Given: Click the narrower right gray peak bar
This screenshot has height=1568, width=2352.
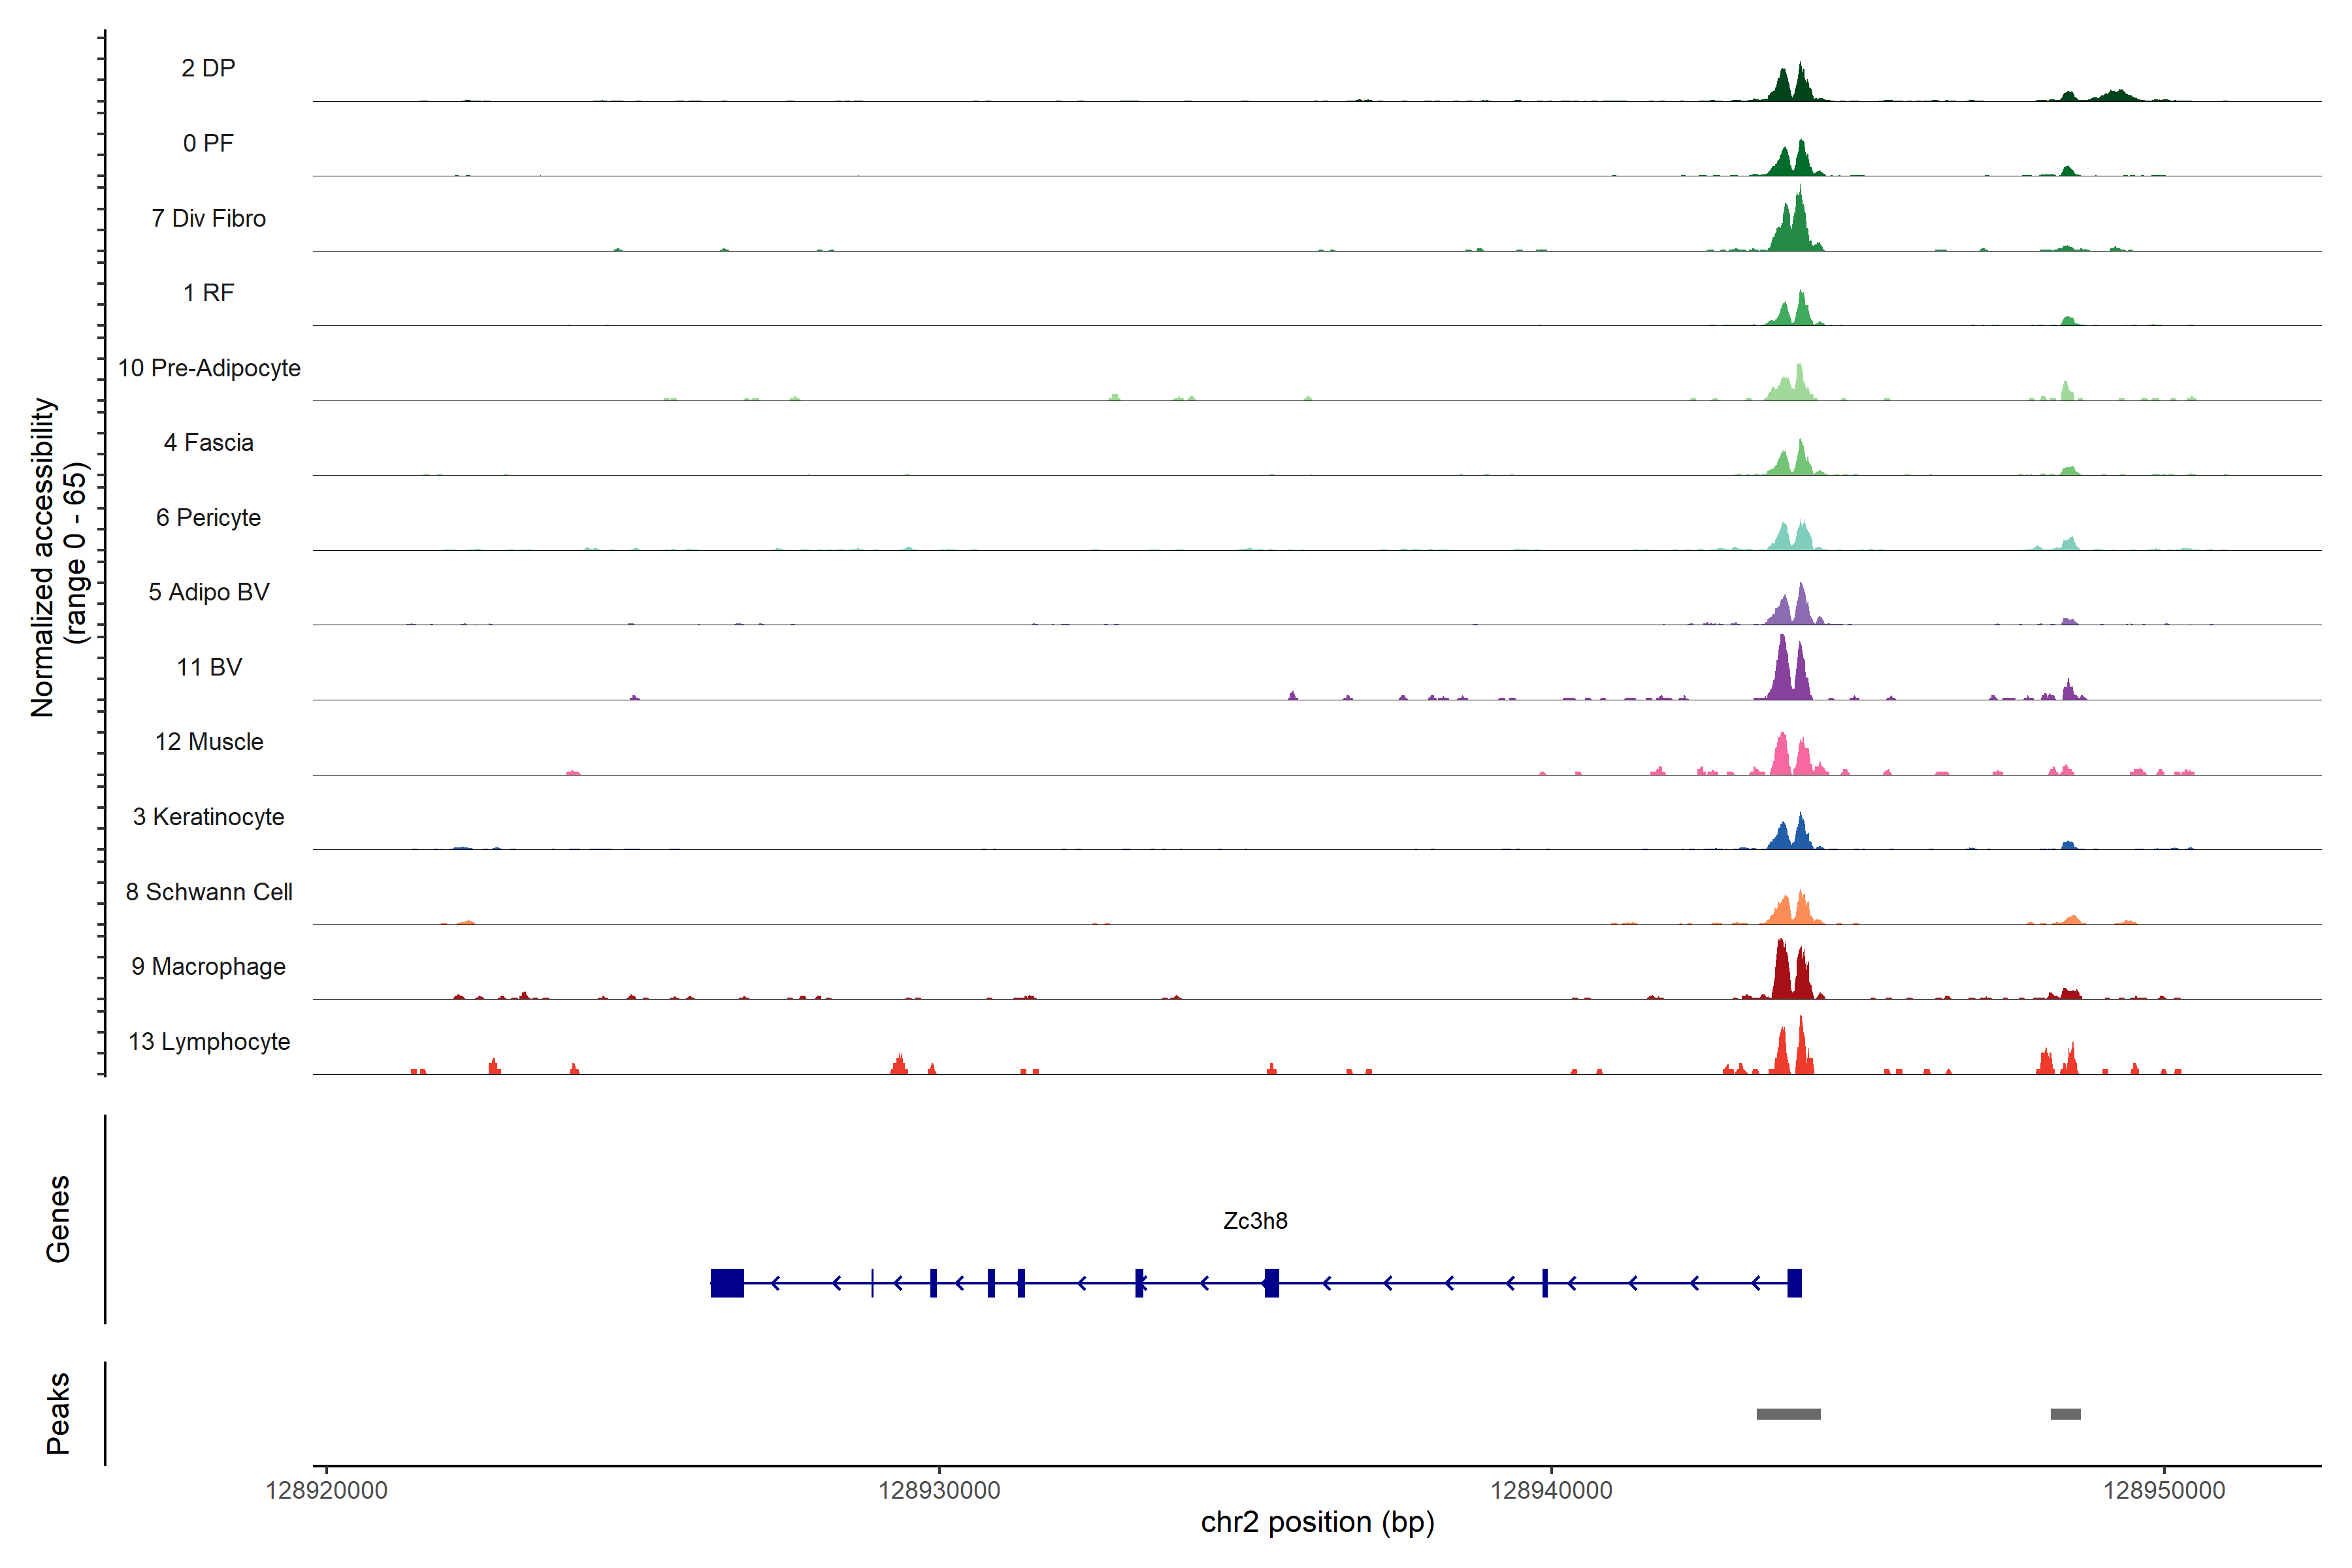Looking at the screenshot, I should (2065, 1414).
